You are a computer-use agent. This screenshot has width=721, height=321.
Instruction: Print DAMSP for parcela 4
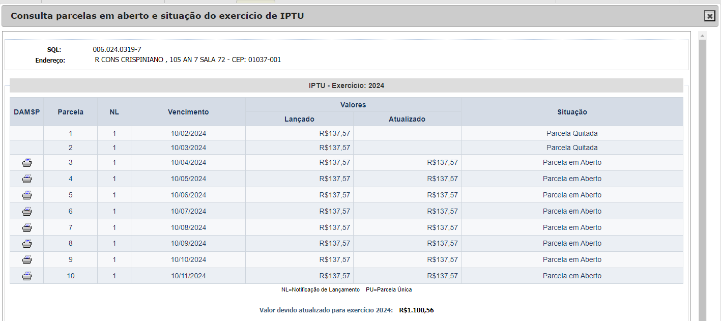[27, 179]
